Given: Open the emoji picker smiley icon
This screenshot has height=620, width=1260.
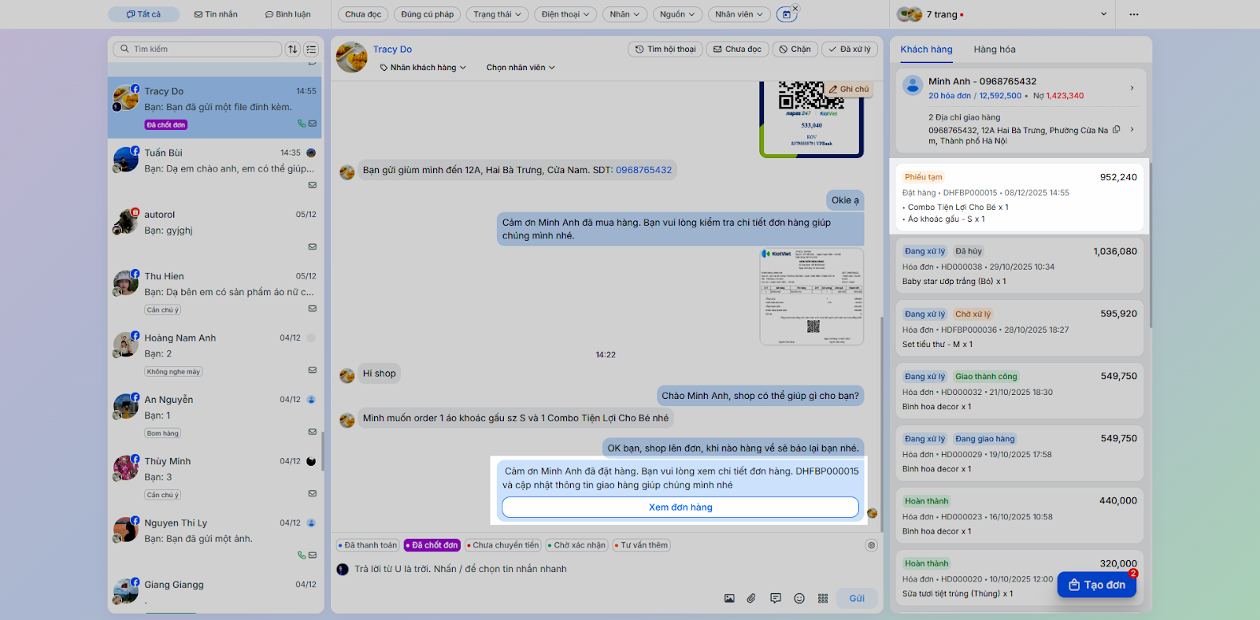Looking at the screenshot, I should click(799, 599).
